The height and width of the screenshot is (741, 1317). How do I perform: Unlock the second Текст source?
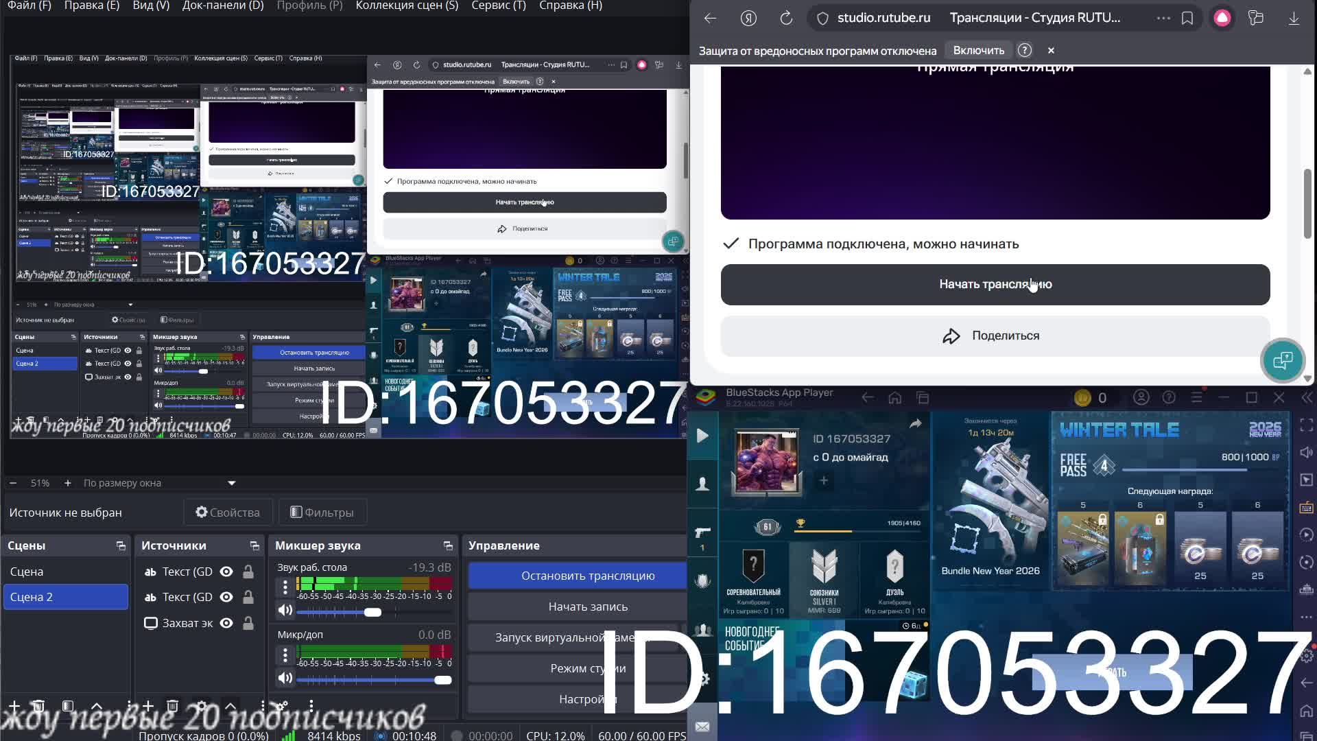tap(248, 598)
